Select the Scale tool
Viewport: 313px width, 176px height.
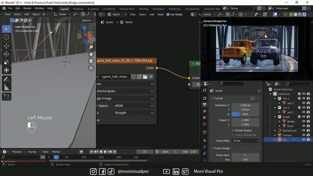6,62
